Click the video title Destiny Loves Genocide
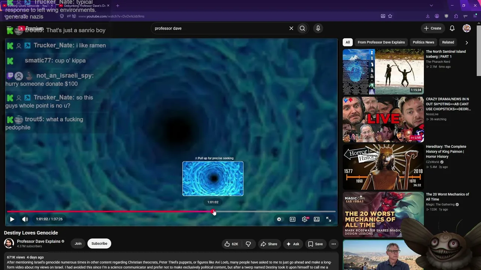This screenshot has width=481, height=270. 31,233
